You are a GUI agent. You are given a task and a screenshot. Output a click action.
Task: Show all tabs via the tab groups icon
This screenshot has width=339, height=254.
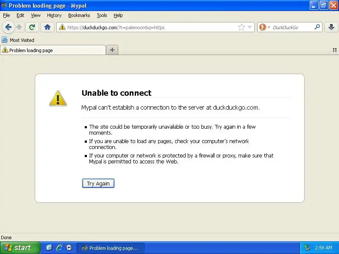[334, 50]
